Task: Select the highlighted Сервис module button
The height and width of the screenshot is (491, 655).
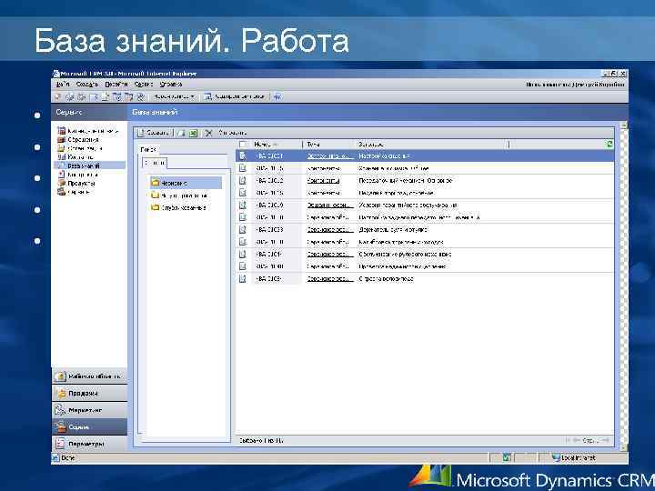Action: (x=89, y=427)
